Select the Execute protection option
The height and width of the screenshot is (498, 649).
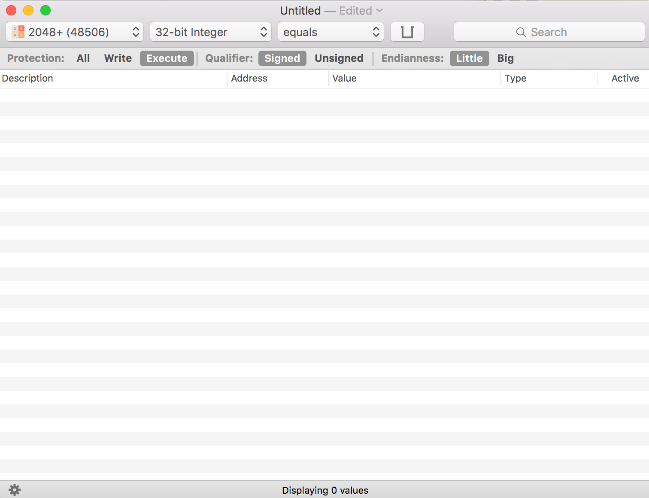tap(167, 58)
